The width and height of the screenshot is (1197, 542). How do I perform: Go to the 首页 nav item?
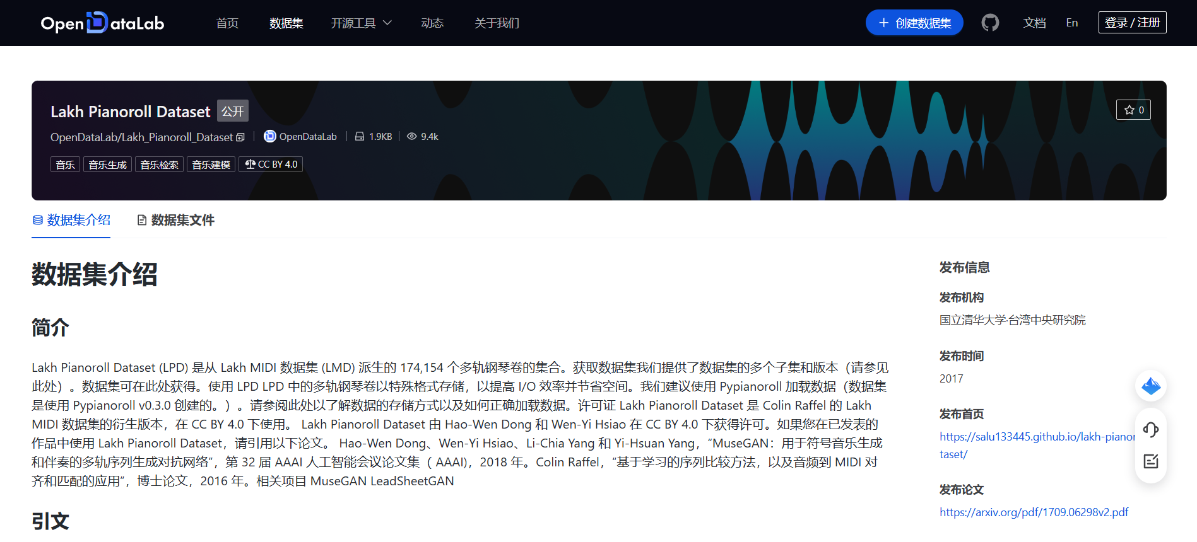tap(227, 23)
